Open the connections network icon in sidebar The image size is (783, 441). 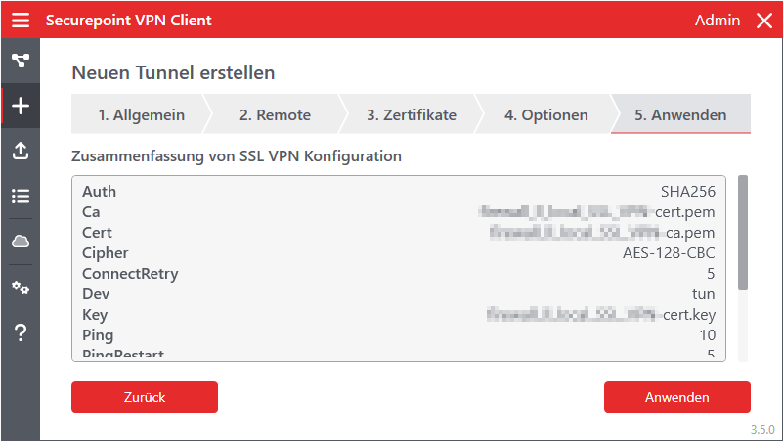click(21, 61)
